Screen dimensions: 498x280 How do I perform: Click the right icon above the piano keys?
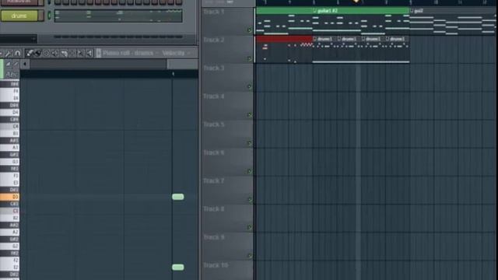16,64
